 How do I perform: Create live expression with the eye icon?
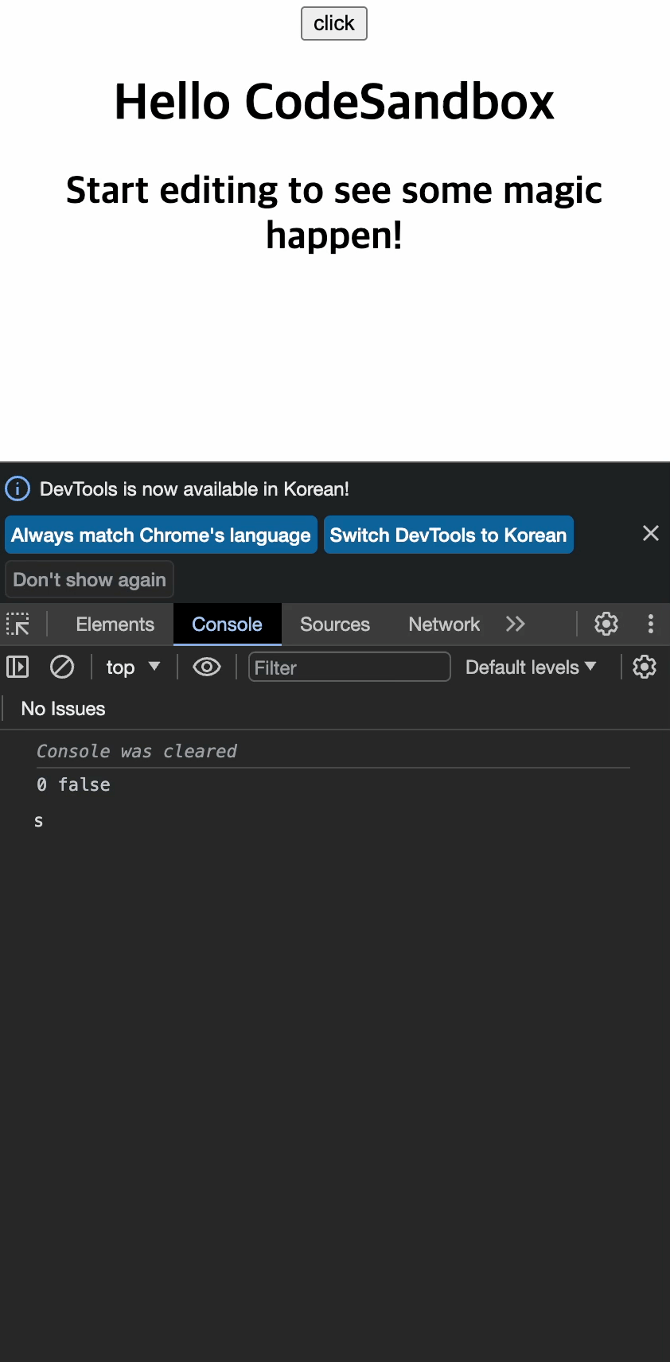click(x=207, y=667)
